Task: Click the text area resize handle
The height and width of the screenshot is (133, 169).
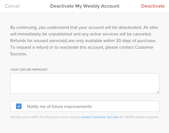Action: pos(158,92)
